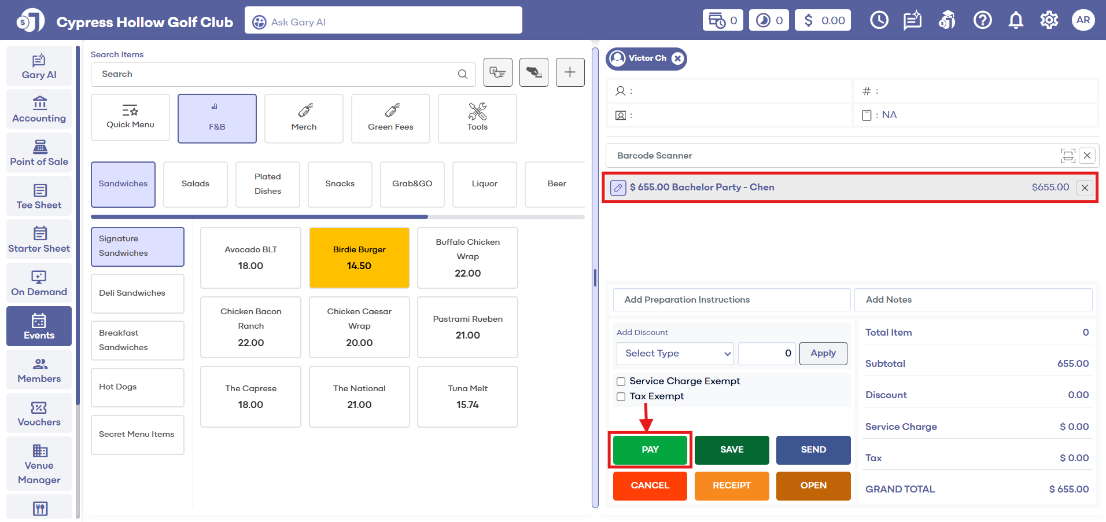Edit the Bachelor Party line item pencil
Viewport: 1106px width, 522px height.
point(618,188)
